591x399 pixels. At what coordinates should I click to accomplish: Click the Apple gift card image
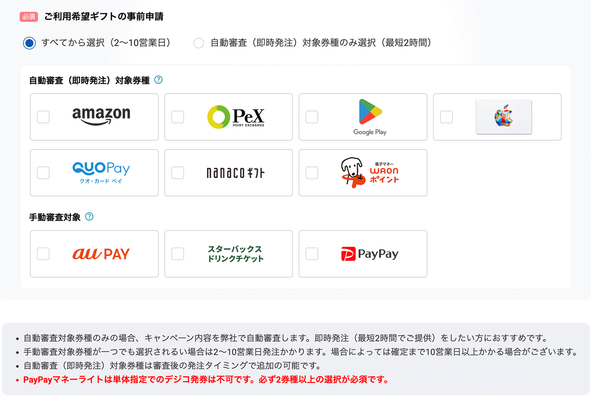504,117
